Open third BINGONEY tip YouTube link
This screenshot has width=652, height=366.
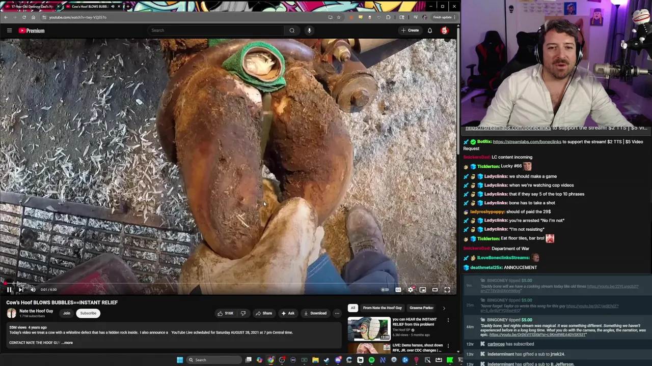click(x=537, y=335)
